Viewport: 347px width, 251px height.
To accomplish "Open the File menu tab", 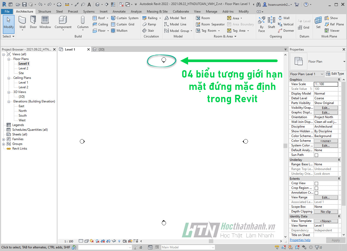I will coord(7,12).
